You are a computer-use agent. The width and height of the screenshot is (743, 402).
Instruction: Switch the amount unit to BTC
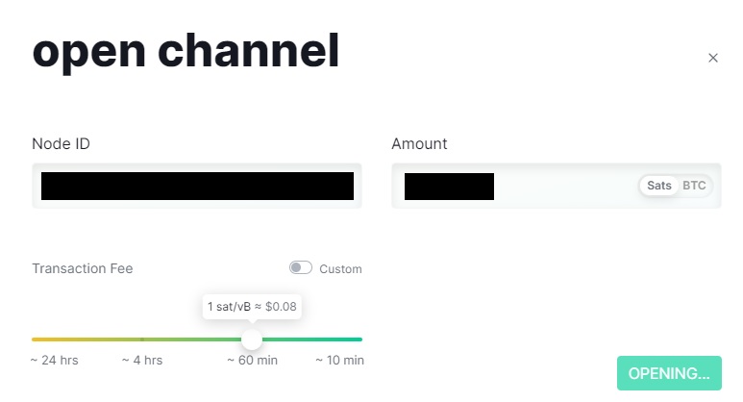[694, 186]
